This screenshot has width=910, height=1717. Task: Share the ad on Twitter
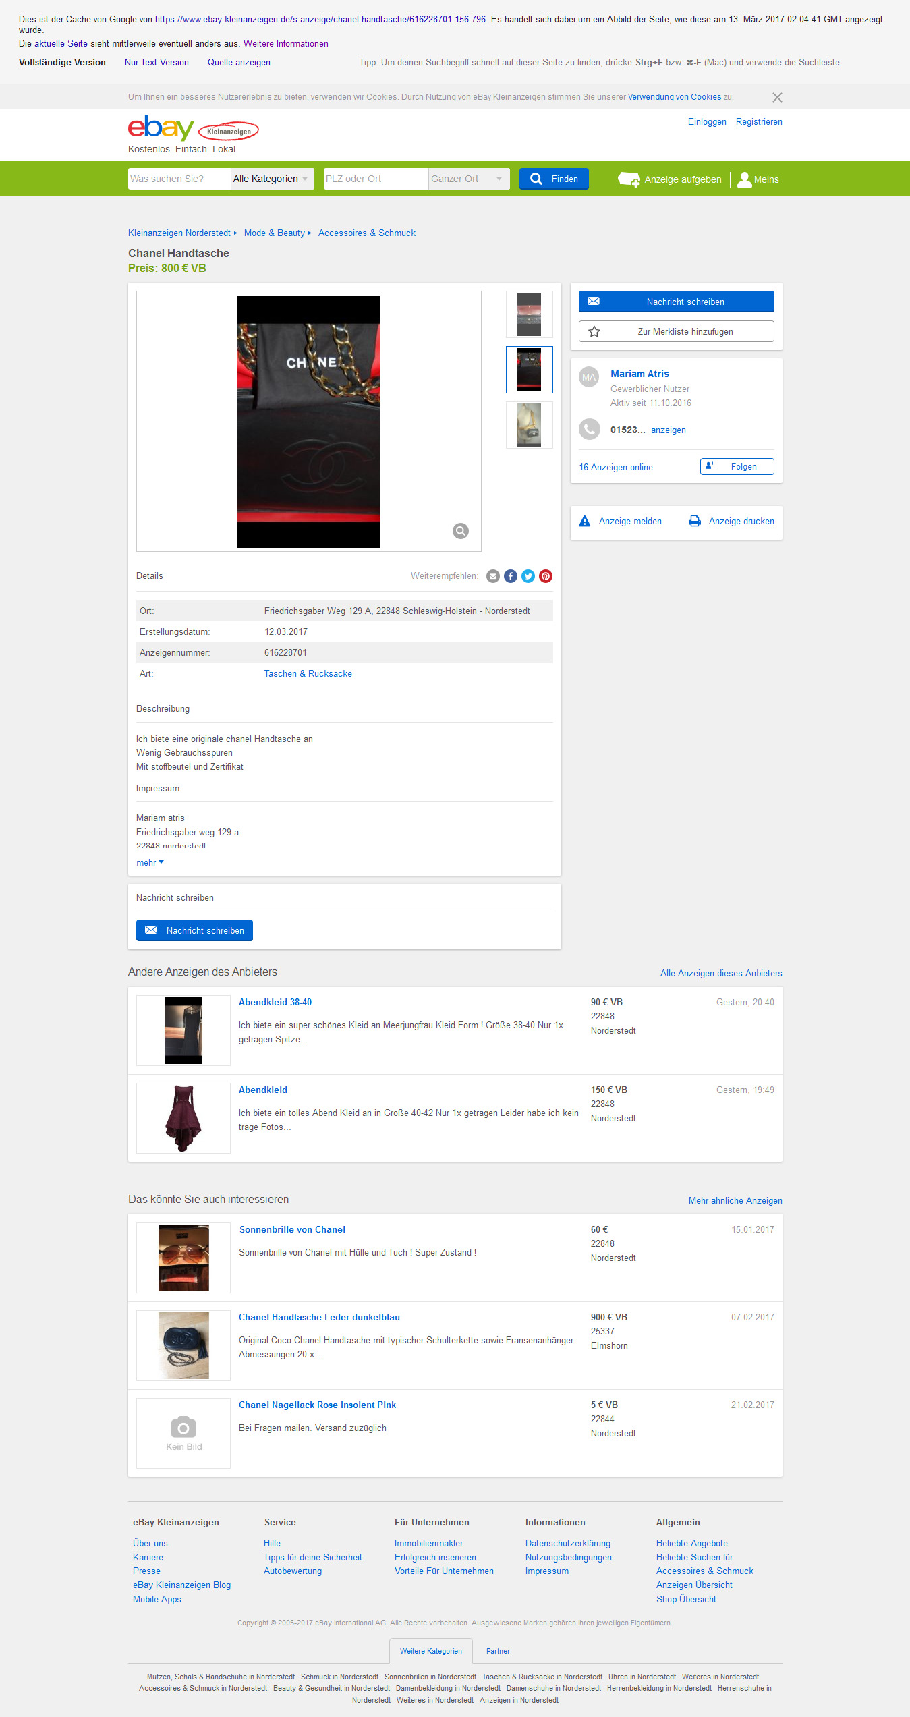pos(528,576)
